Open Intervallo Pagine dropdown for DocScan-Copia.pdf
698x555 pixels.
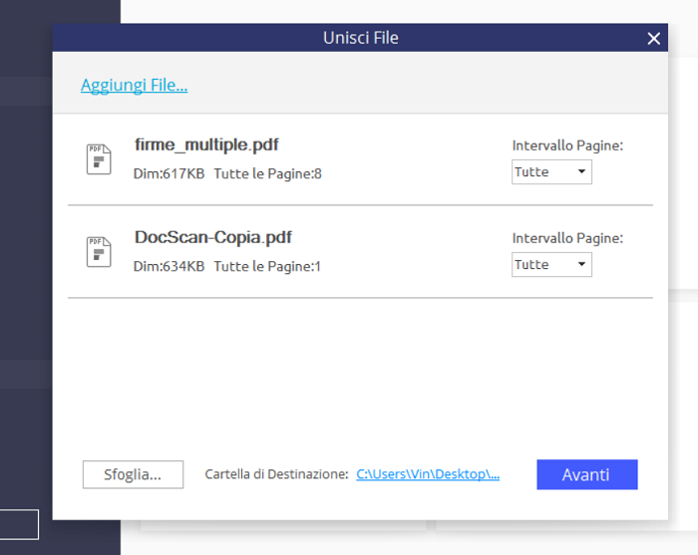point(551,265)
